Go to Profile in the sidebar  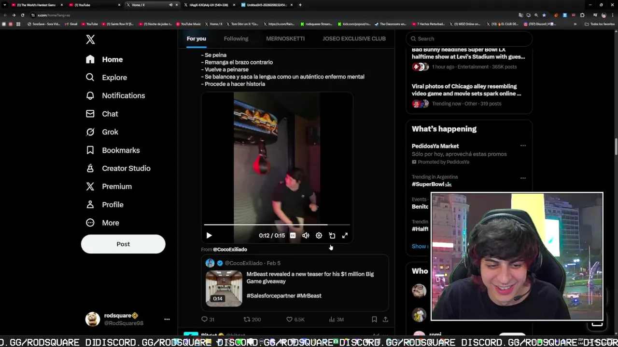[105, 204]
